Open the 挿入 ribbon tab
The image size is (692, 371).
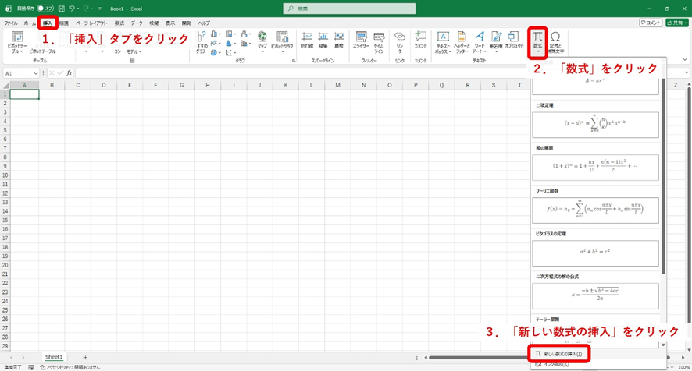[x=49, y=23]
